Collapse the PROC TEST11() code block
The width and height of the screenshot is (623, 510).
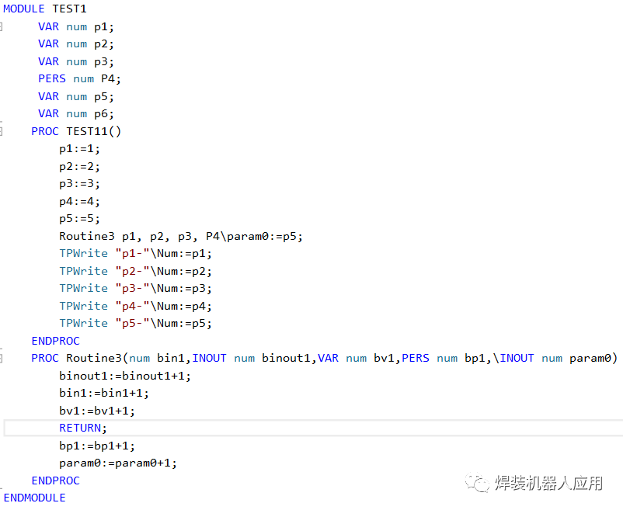pos(2,131)
